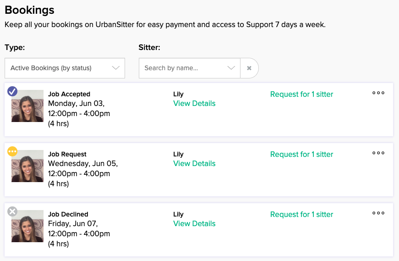
Task: Open Request for 1 sitter on Friday booking
Action: pos(301,215)
